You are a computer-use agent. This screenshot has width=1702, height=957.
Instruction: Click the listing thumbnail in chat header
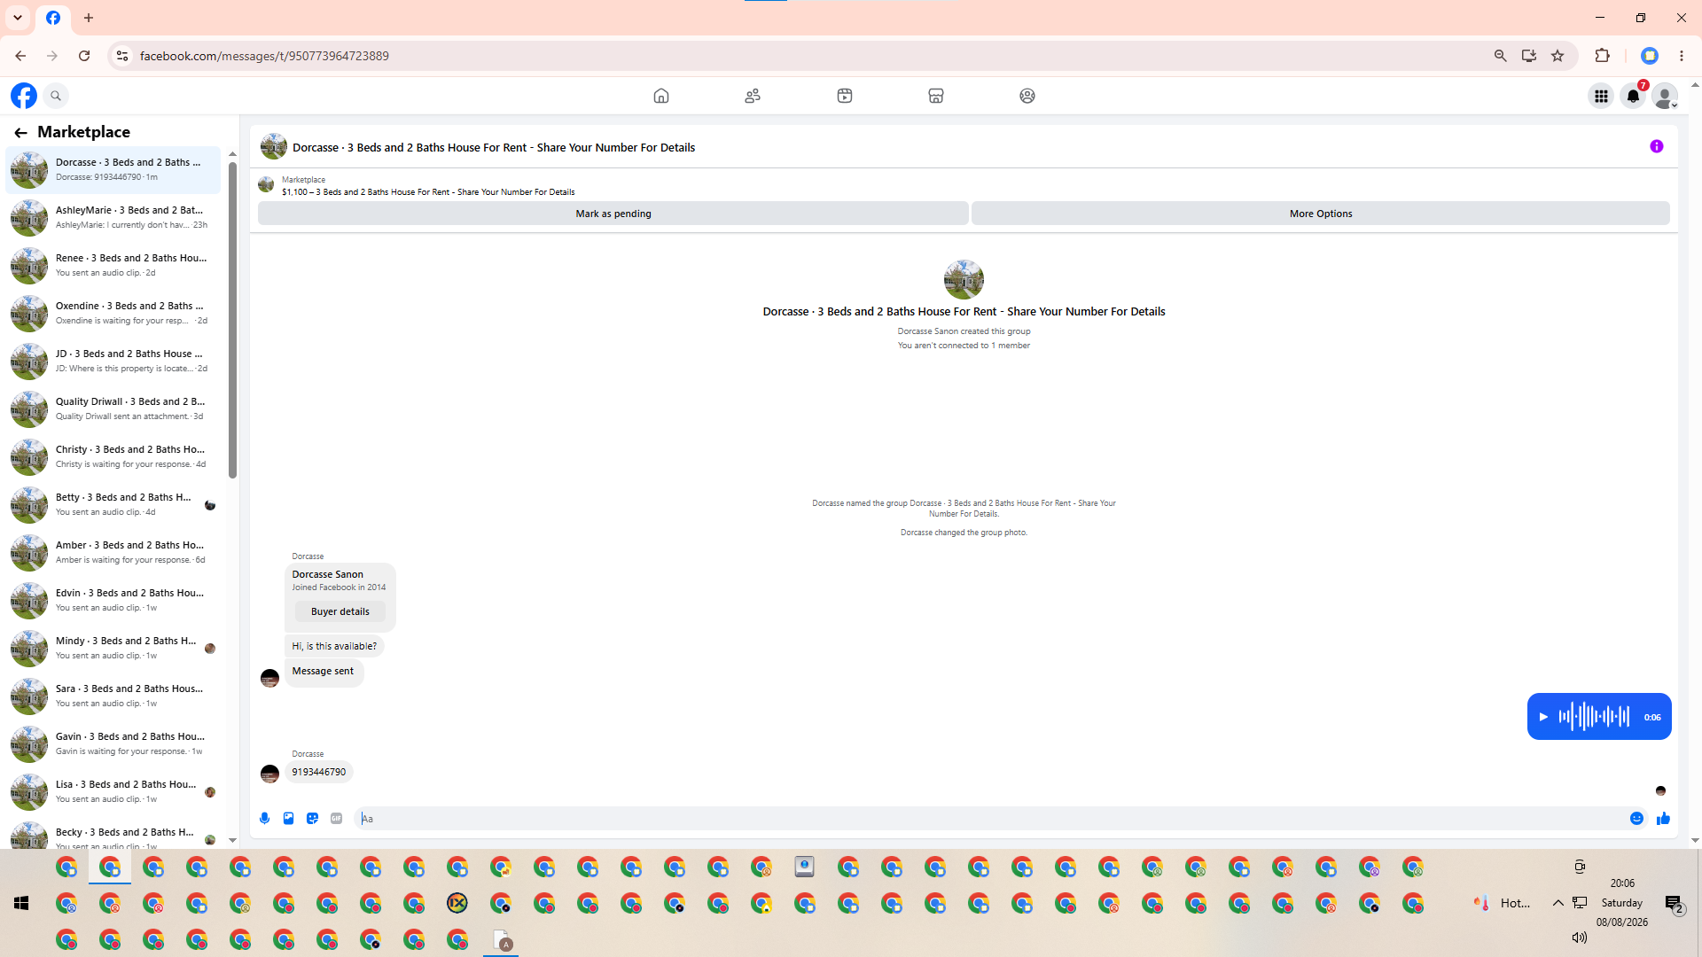tap(274, 147)
